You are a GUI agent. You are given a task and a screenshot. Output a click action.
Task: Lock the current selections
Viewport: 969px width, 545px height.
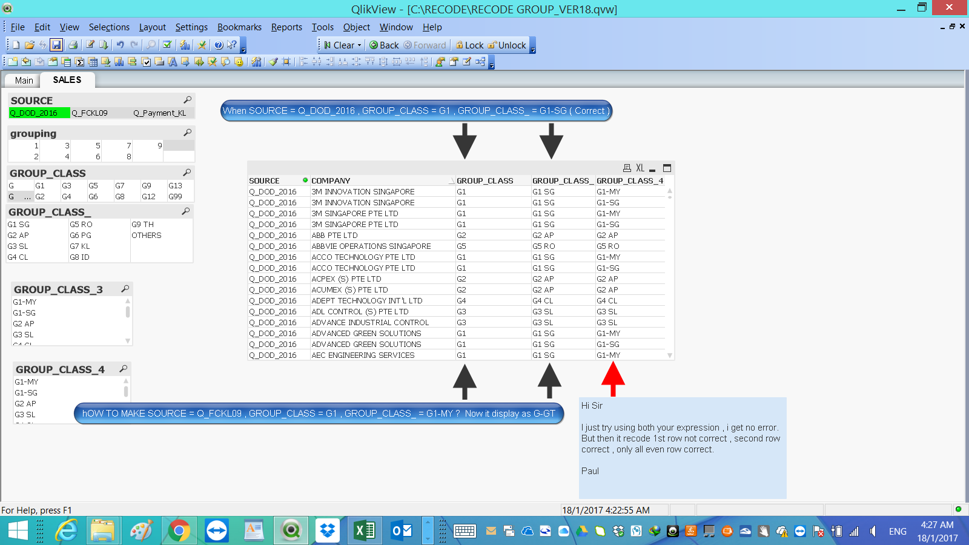pos(470,45)
